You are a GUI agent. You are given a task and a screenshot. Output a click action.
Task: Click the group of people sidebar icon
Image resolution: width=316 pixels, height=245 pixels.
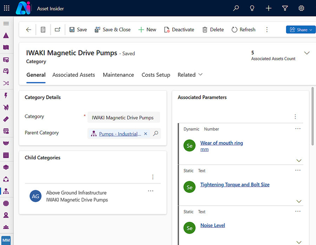click(6, 227)
